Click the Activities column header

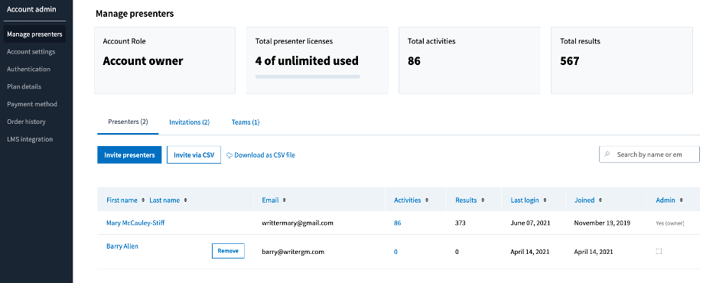407,200
